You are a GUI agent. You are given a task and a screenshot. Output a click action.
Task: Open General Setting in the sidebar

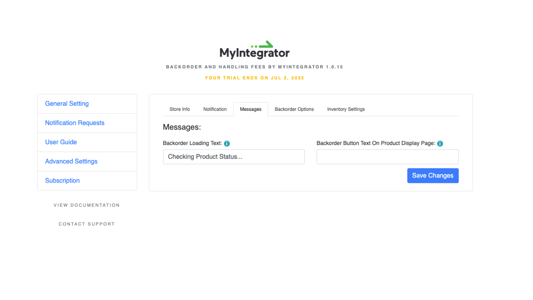pos(87,104)
